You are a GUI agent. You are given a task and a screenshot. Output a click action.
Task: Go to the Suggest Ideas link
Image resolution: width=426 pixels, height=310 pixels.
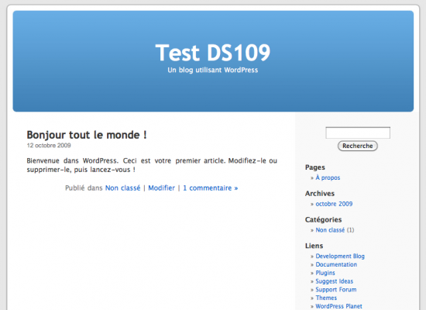tap(334, 281)
